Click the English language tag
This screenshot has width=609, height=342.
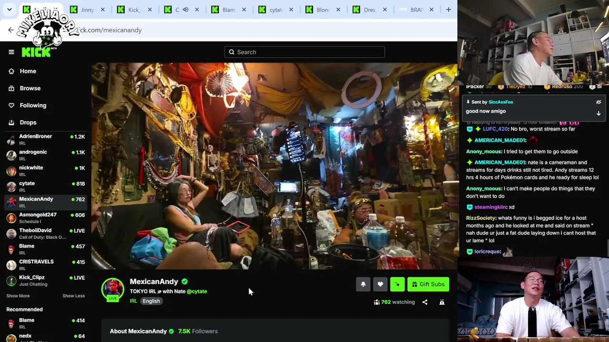[151, 301]
